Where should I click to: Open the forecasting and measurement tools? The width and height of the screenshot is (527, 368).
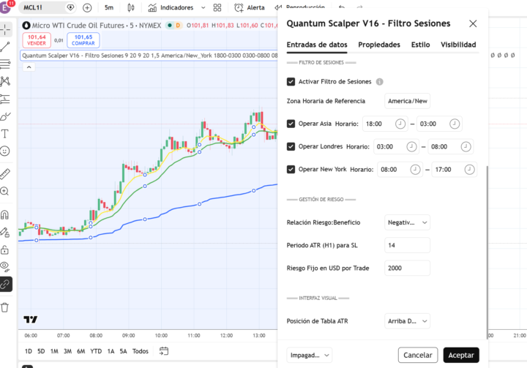coord(5,99)
